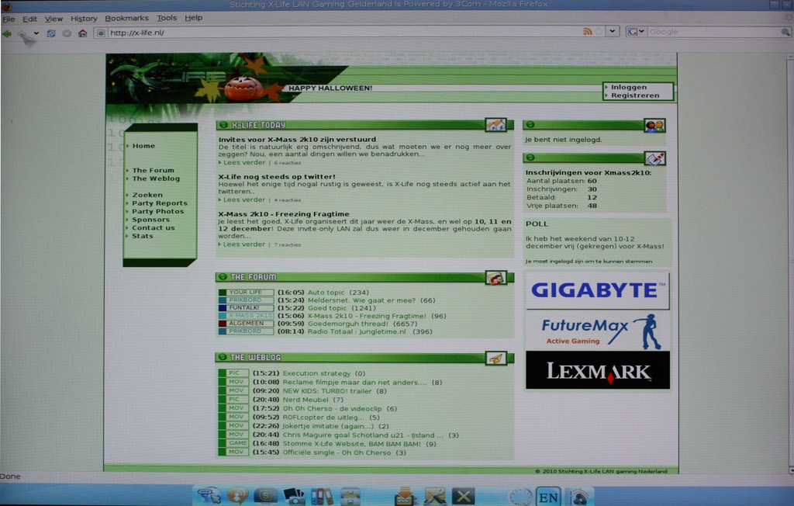
Task: Go to the browser home page icon
Action: point(82,33)
